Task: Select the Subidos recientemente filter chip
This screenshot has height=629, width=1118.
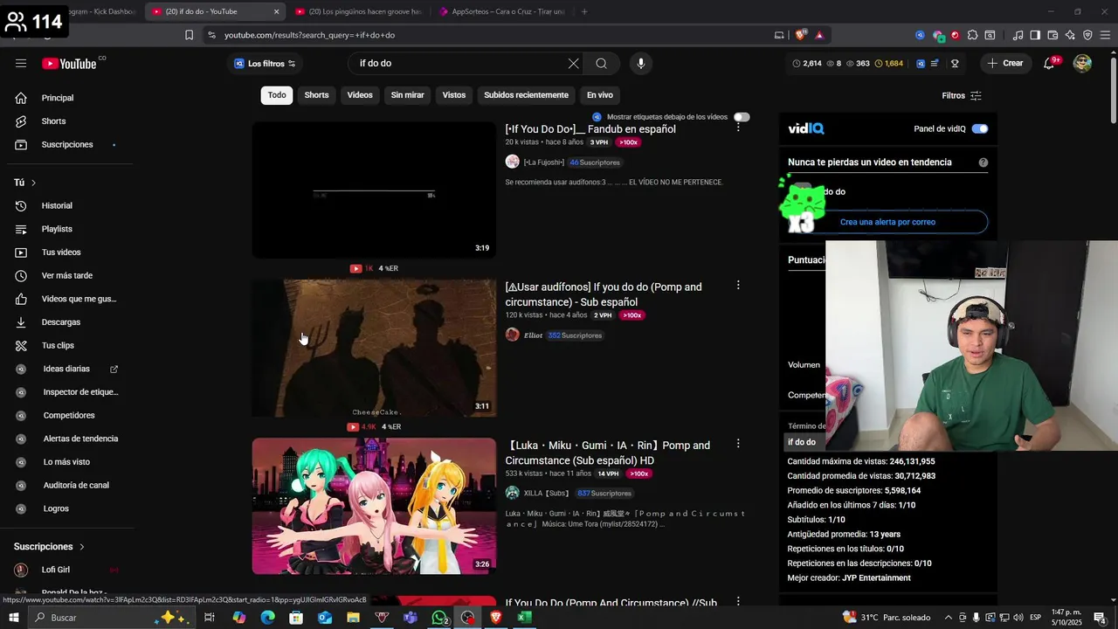Action: (526, 95)
